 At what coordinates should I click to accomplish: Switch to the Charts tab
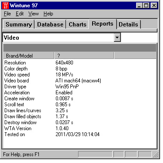pos(78,24)
